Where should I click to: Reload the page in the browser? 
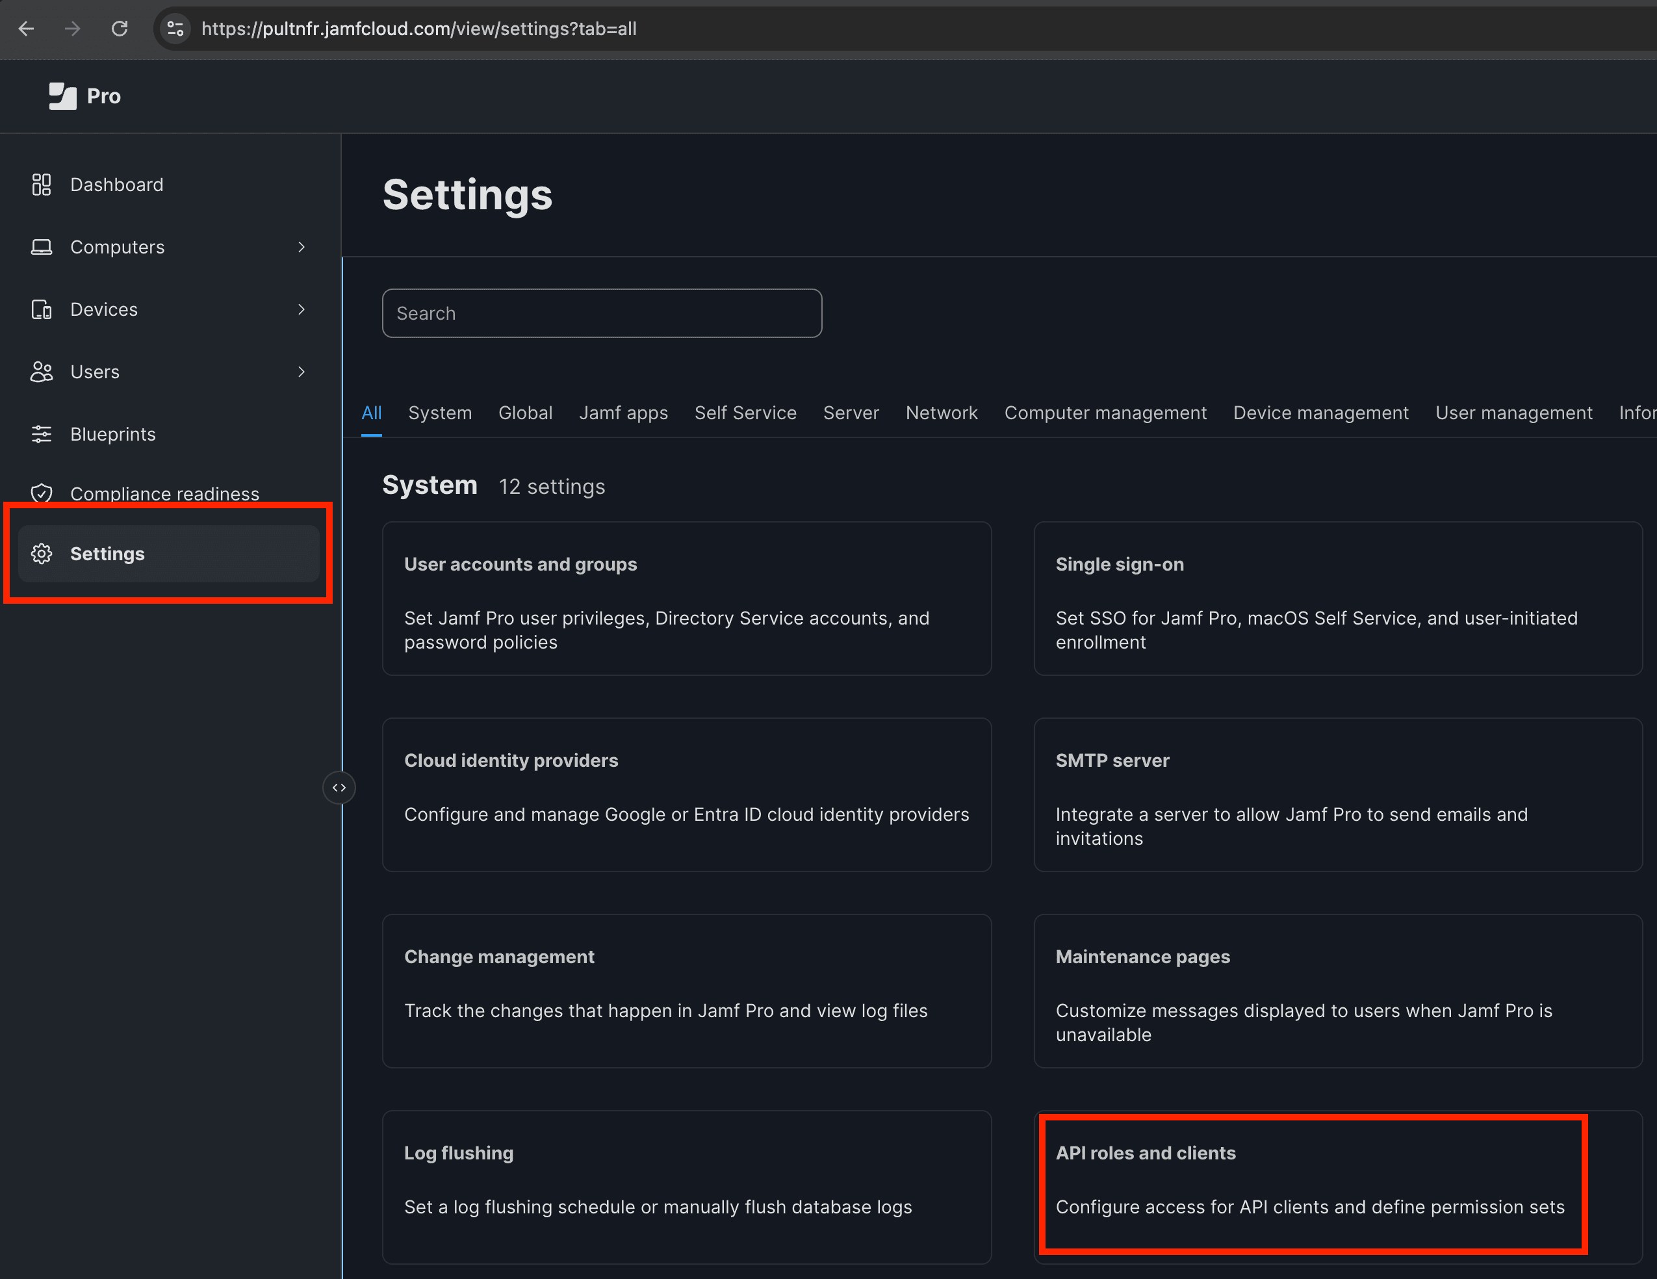tap(120, 29)
